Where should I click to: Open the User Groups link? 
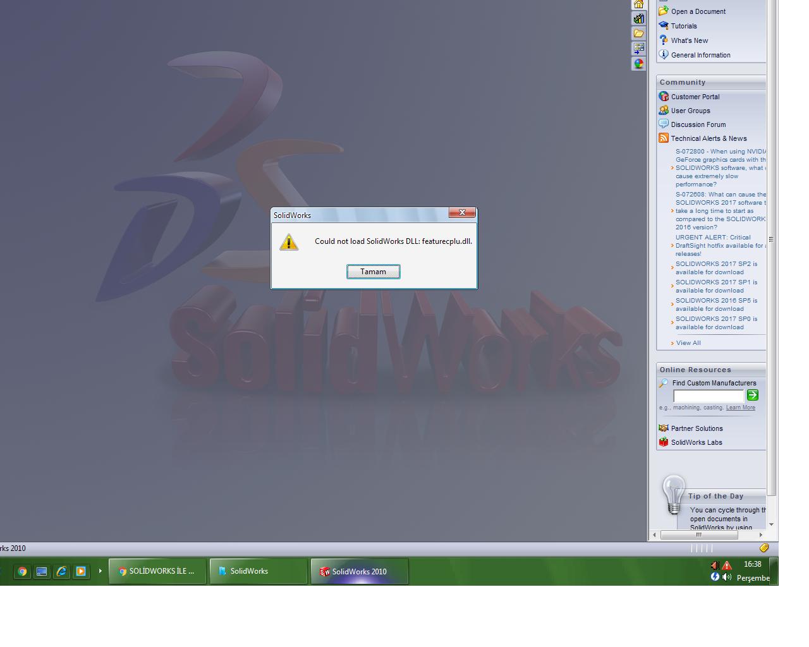click(691, 111)
